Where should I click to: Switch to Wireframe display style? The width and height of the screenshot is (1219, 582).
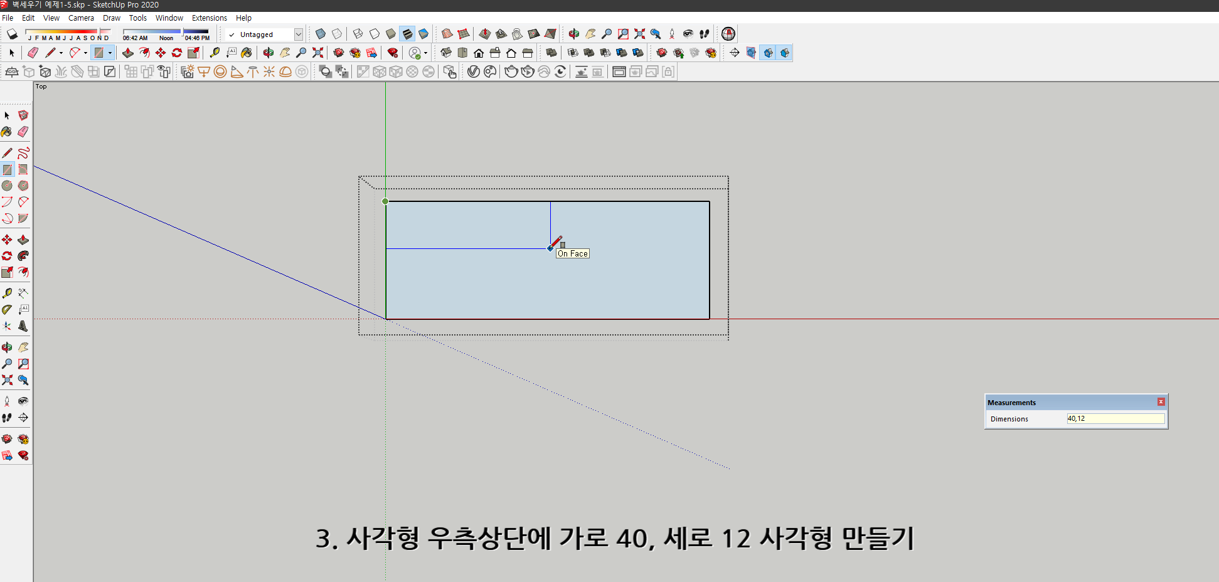[x=358, y=34]
